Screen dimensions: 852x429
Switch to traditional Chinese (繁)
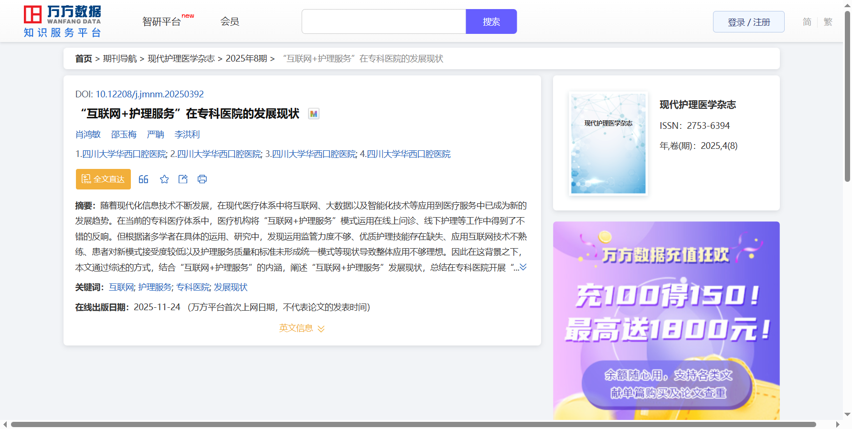828,22
